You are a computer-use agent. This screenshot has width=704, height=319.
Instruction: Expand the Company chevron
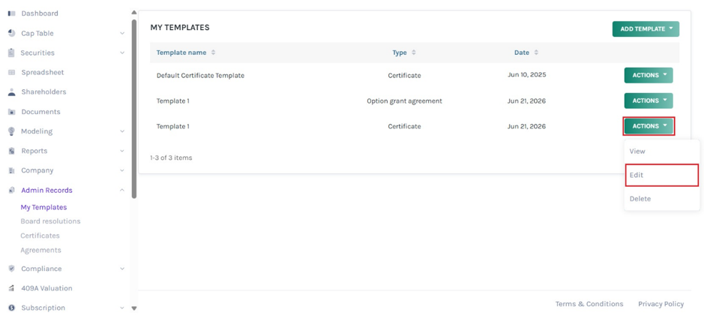[x=122, y=170]
